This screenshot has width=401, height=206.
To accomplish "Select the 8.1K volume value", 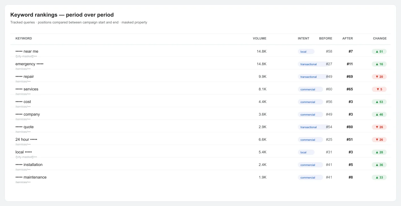I will (x=262, y=89).
